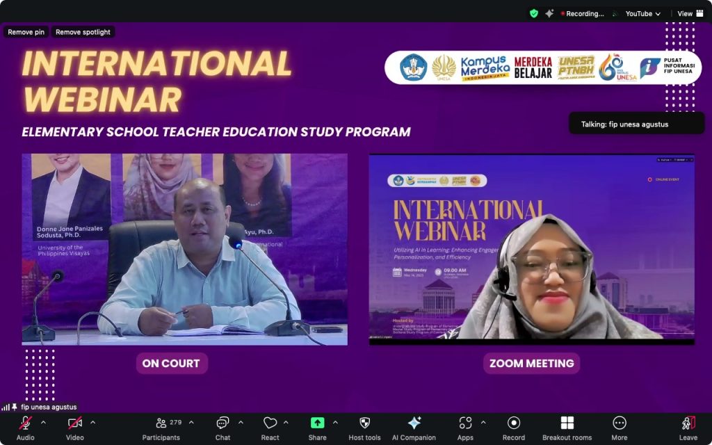712x445 pixels.
Task: Unmute the microphone Audio button
Action: click(x=25, y=423)
